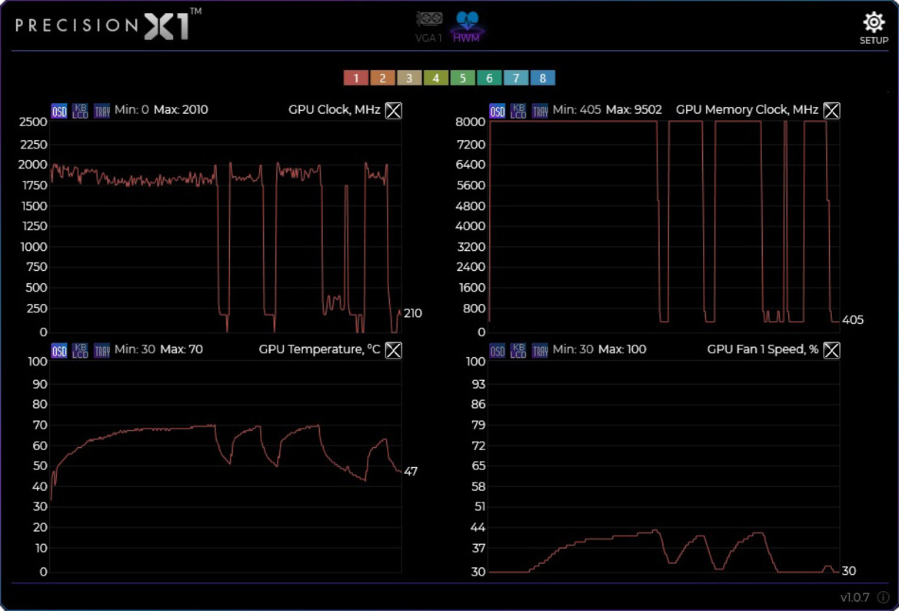
Task: Toggle KB LCD for GPU Clock graph
Action: tap(80, 111)
